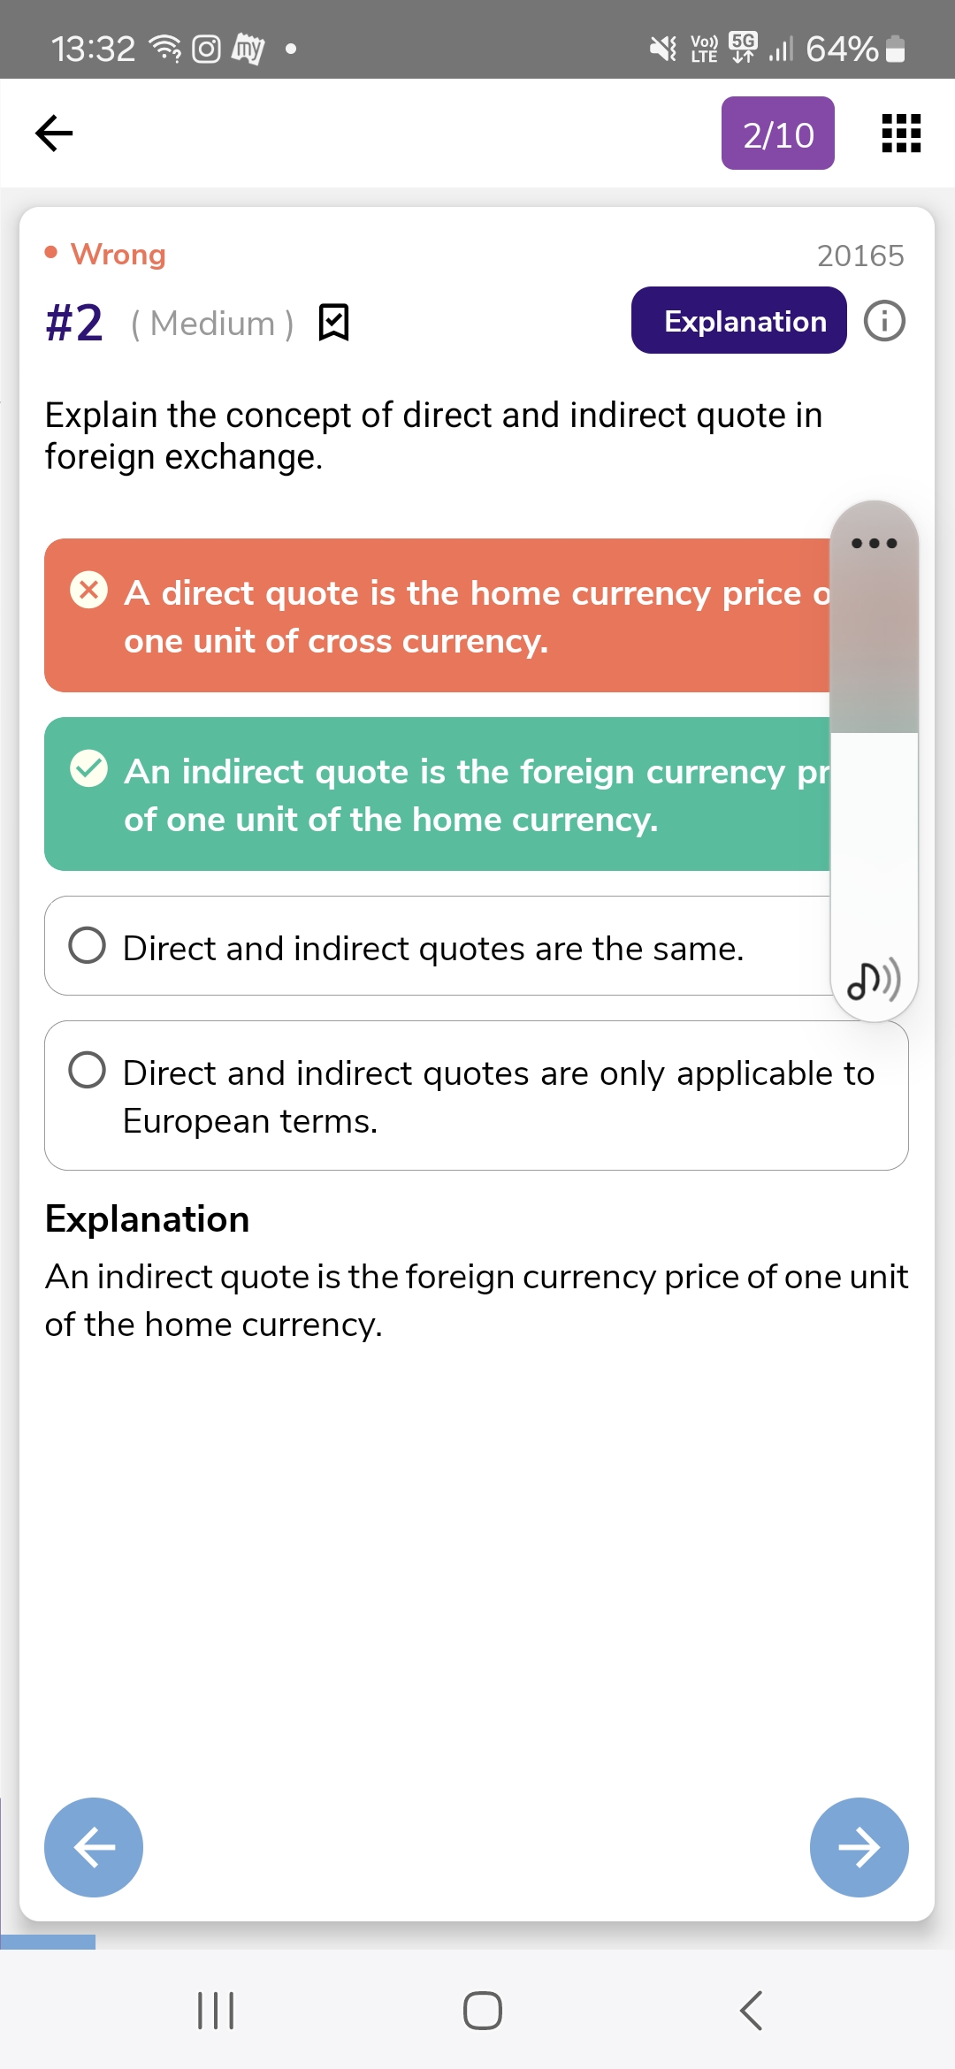955x2069 pixels.
Task: Choose the green indirect quote answer option
Action: (437, 795)
